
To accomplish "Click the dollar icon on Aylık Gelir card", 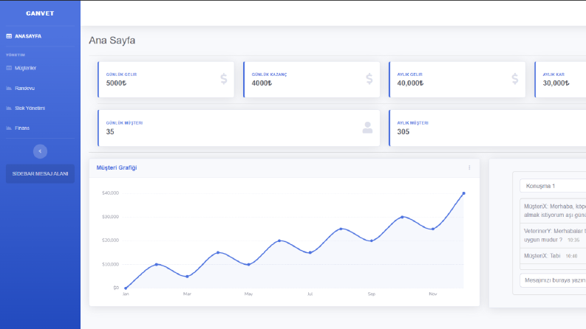I will pos(515,79).
